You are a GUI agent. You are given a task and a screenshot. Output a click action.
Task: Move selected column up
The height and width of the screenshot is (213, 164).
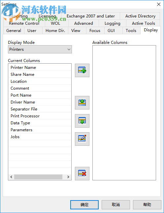tap(82, 103)
